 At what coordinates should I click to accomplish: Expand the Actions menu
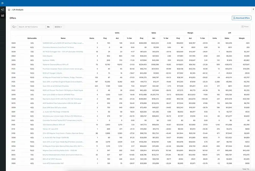(x=58, y=27)
